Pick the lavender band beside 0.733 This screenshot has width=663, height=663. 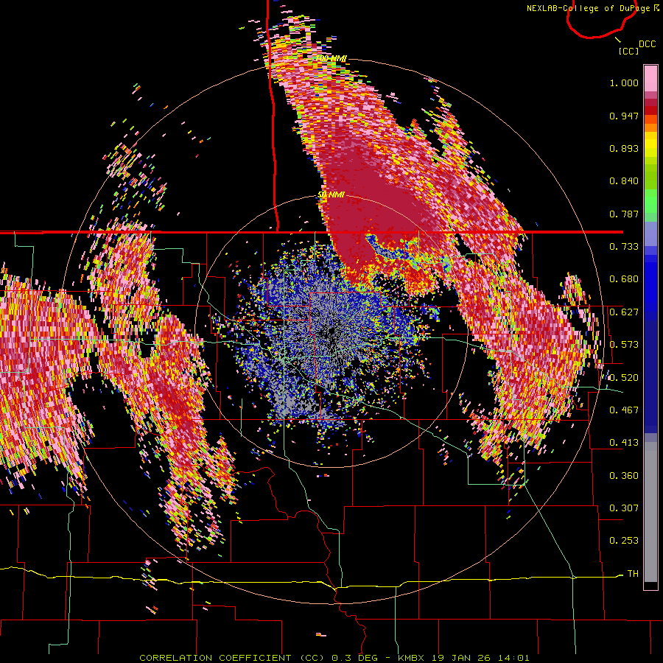[x=650, y=234]
